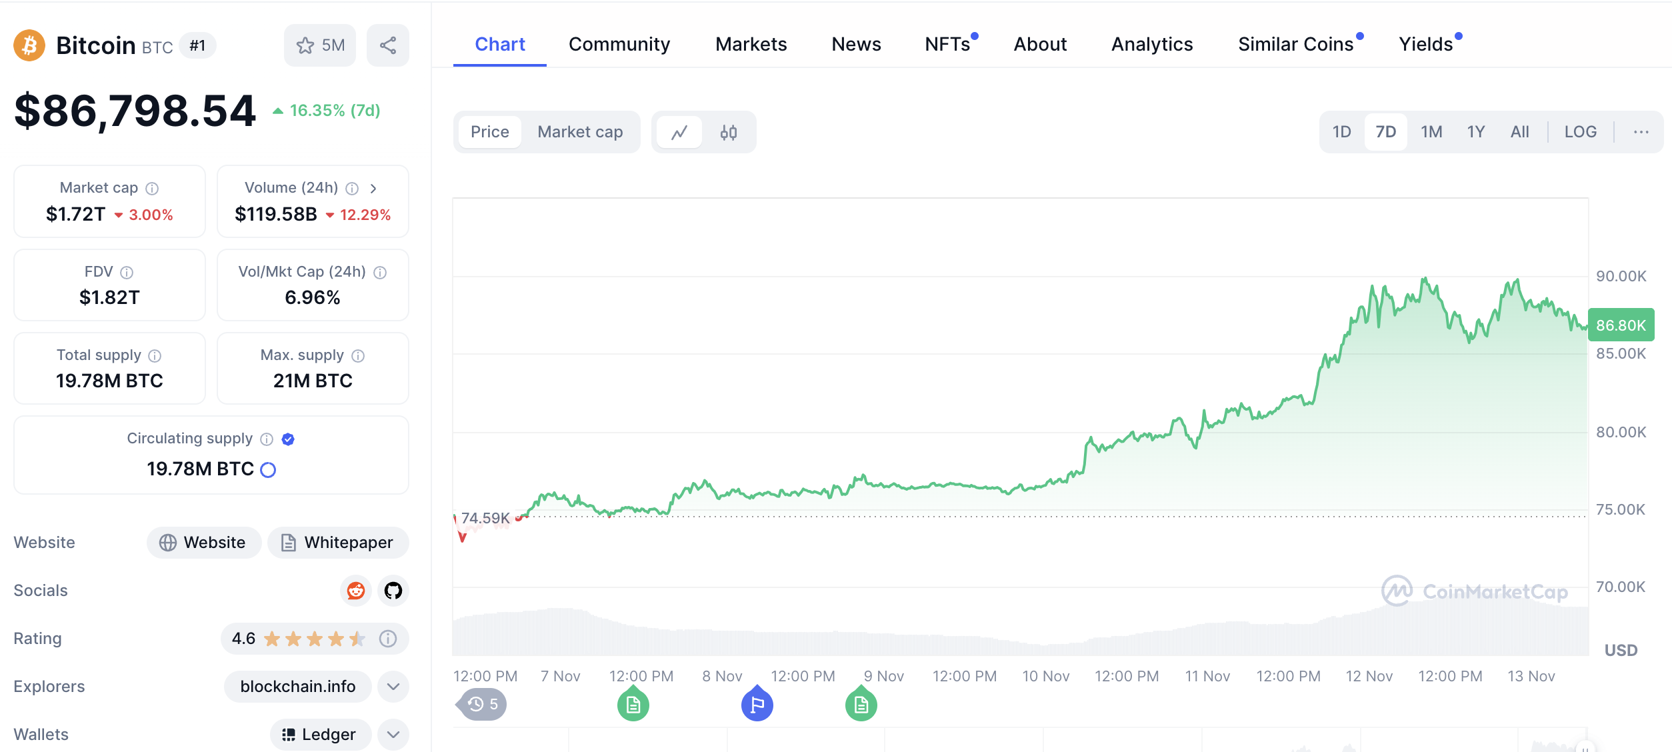
Task: Open the About tab
Action: 1040,44
